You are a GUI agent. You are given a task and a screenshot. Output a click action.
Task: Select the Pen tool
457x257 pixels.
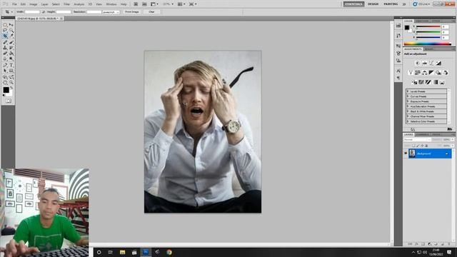pyautogui.click(x=5, y=65)
